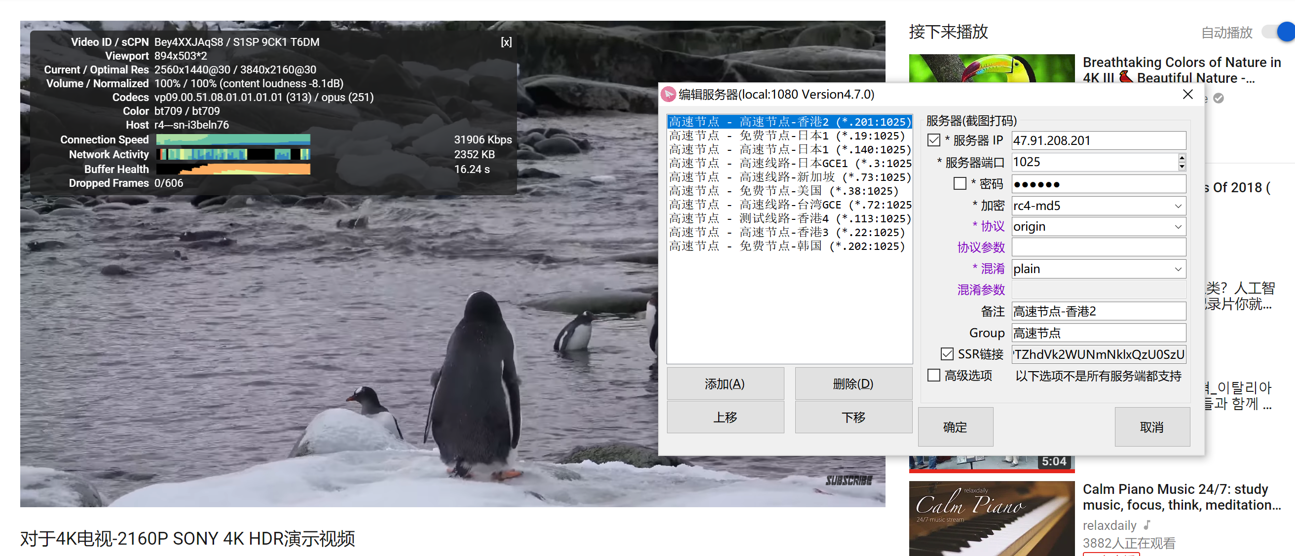Open the 混淆 plain dropdown
This screenshot has width=1295, height=556.
pos(1178,269)
